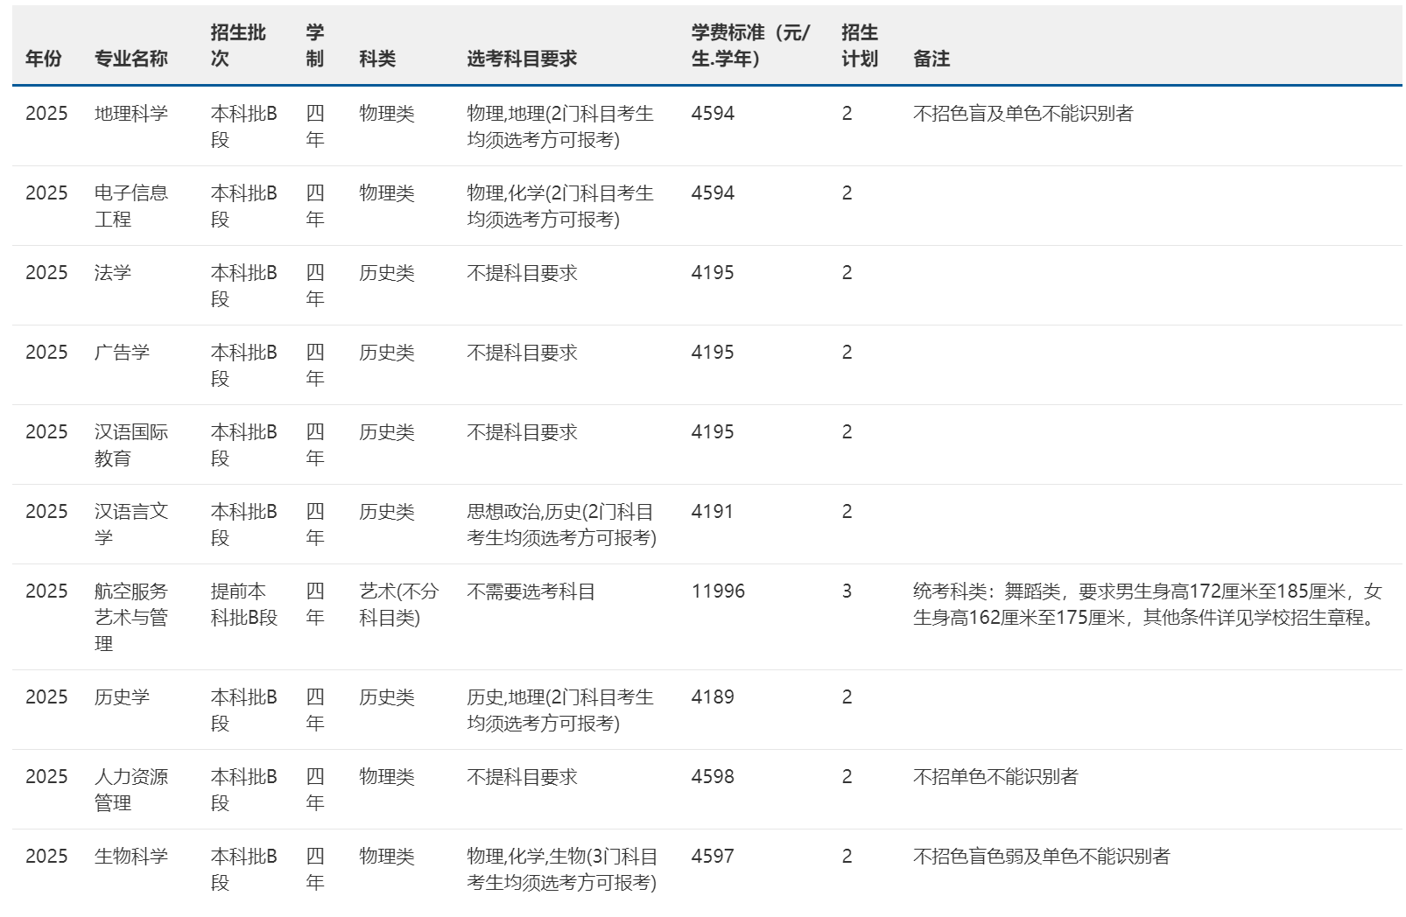This screenshot has height=917, width=1406.
Task: Select the 人力资源管理 major cell
Action: point(130,790)
